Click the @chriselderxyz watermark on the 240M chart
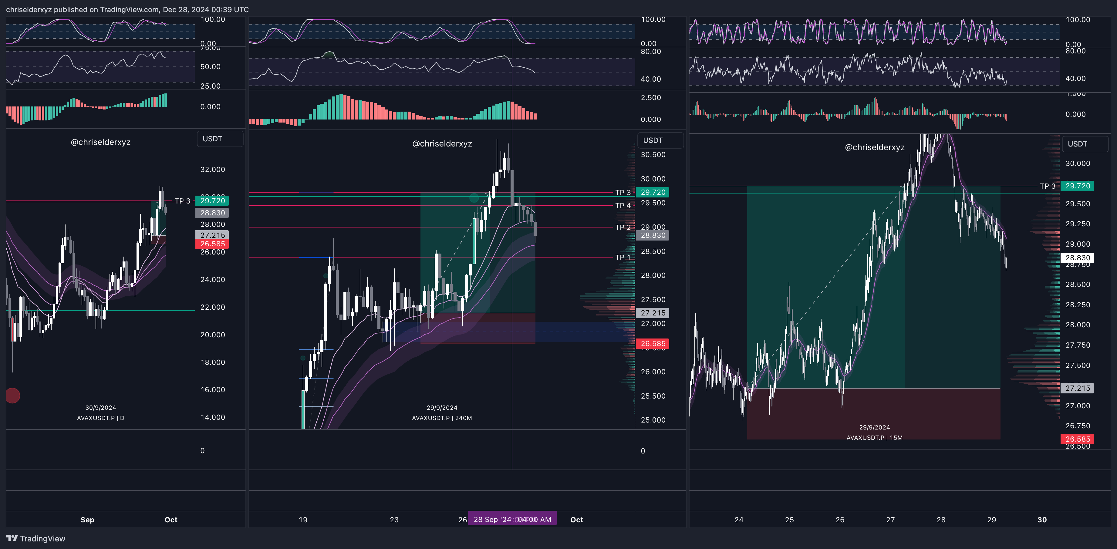The image size is (1117, 549). pos(442,143)
